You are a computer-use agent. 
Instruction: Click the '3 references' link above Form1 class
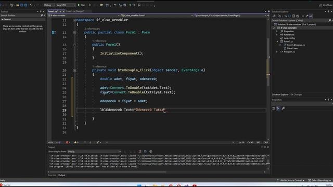click(x=92, y=29)
